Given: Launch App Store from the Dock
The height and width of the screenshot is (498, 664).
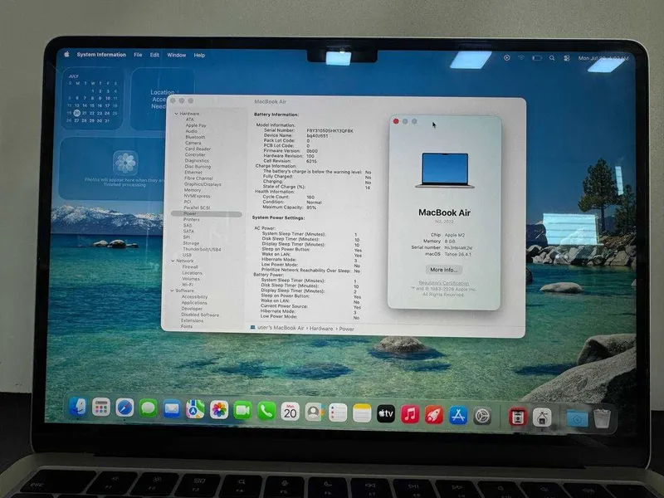Looking at the screenshot, I should click(458, 416).
